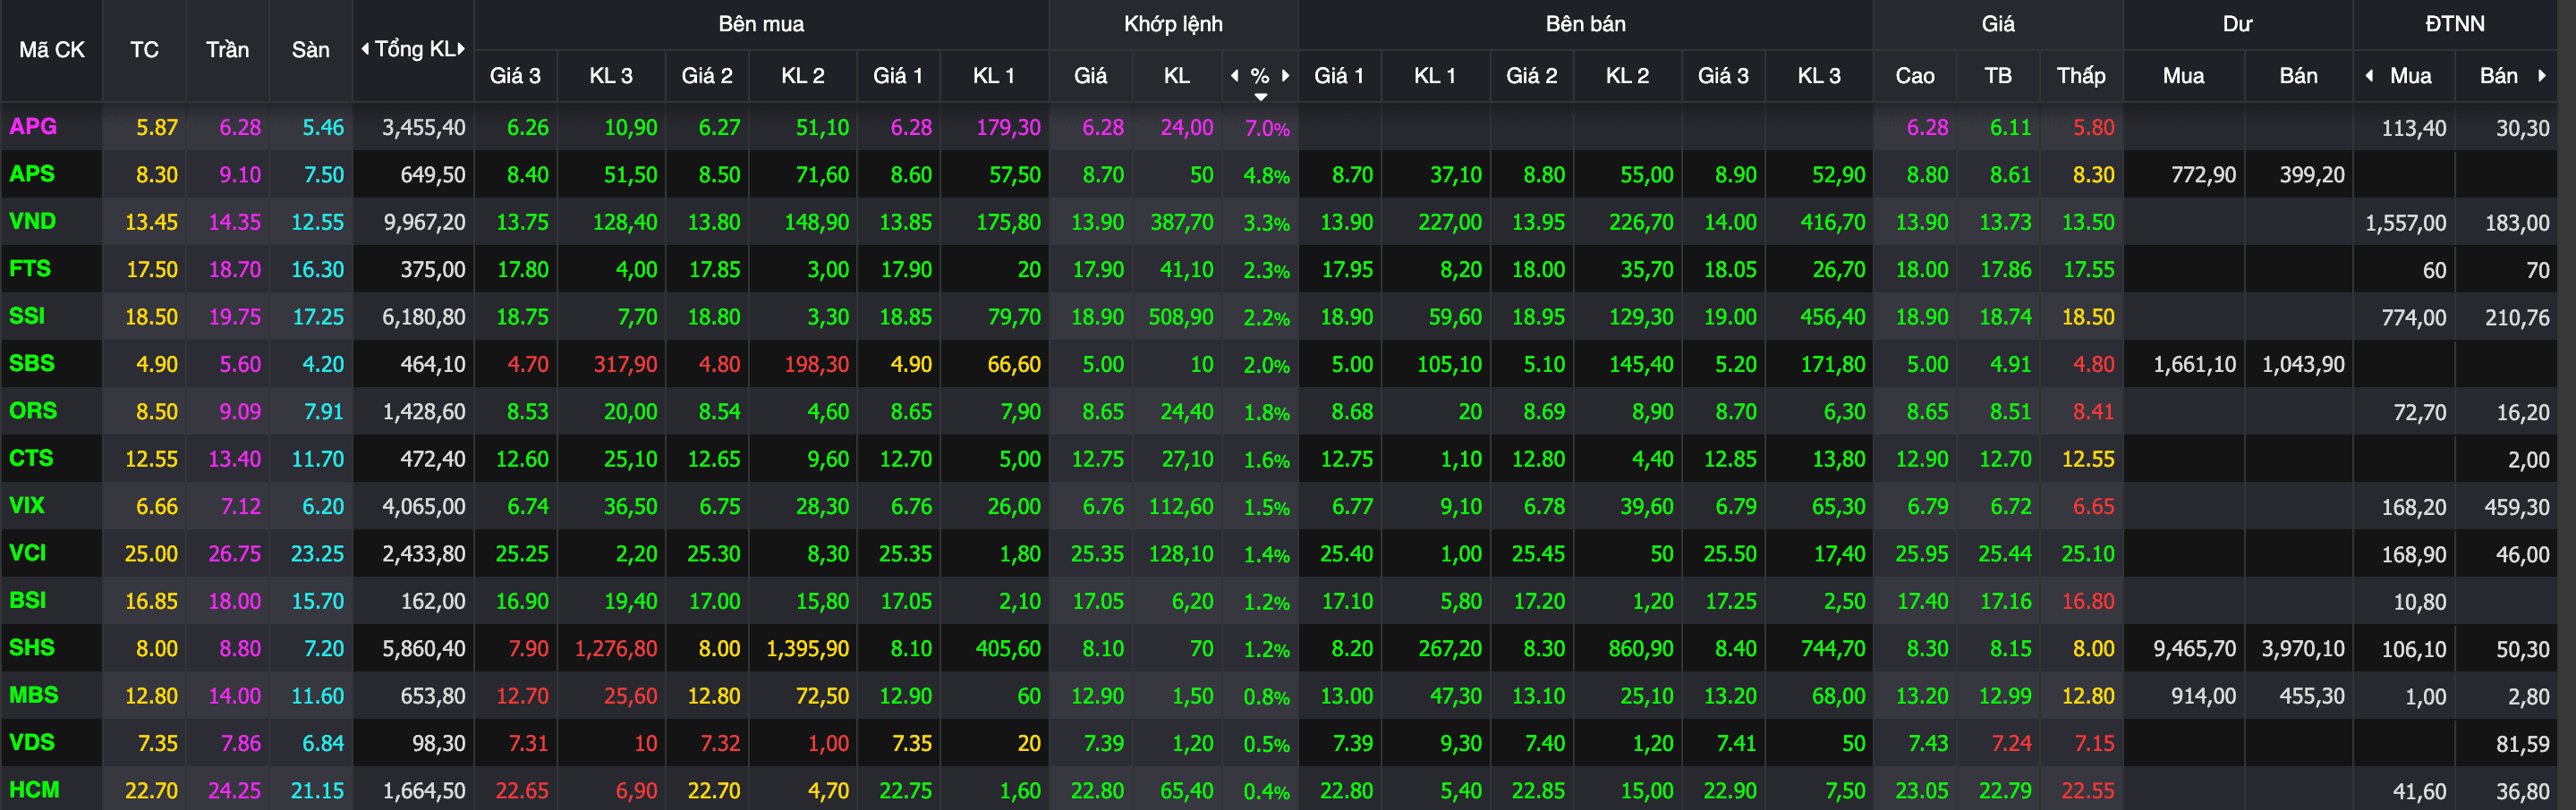Open the ORS stock symbol
Viewport: 2576px width, 810px height.
tap(33, 410)
